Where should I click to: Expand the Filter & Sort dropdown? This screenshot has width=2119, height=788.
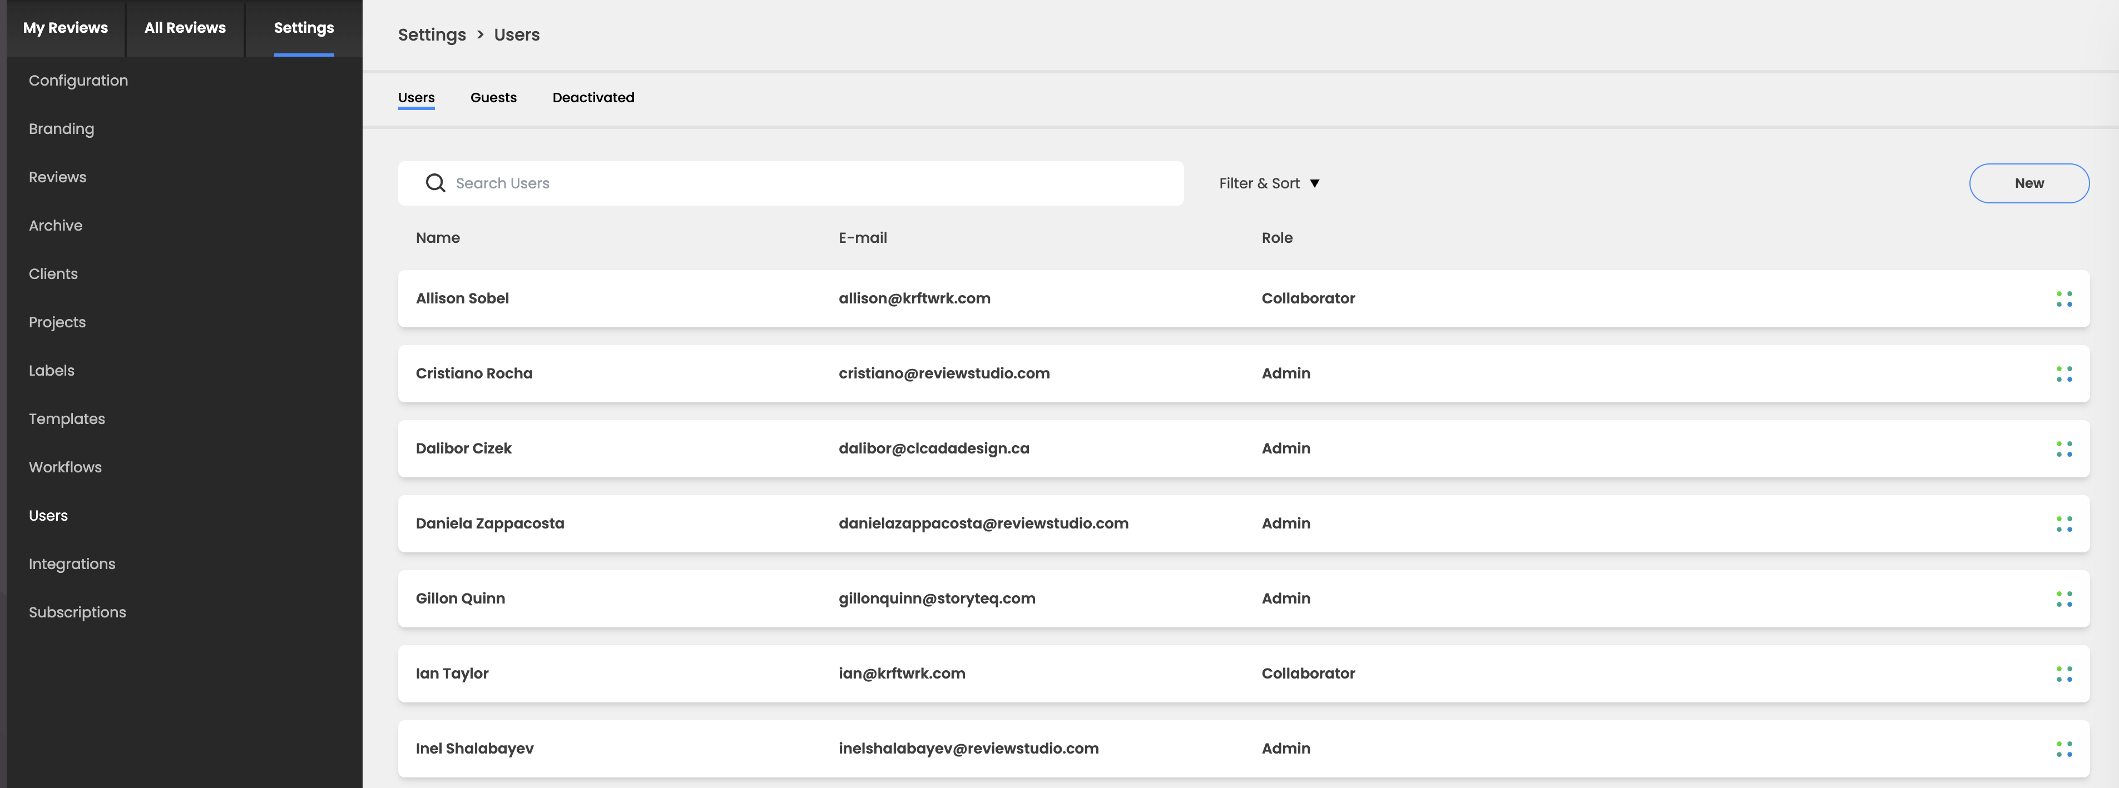(1269, 183)
